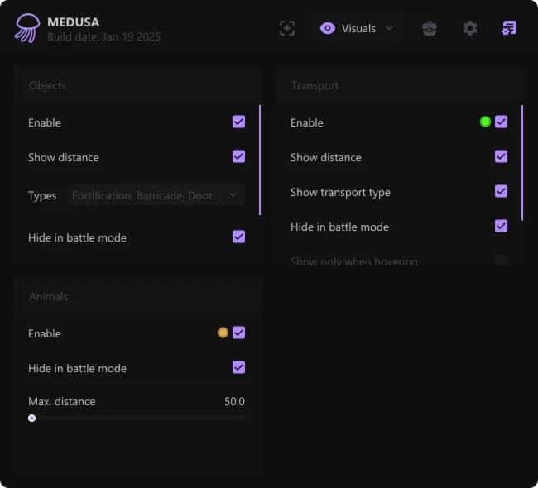Pick the green Transport color swatch
The image size is (538, 488).
tap(485, 122)
